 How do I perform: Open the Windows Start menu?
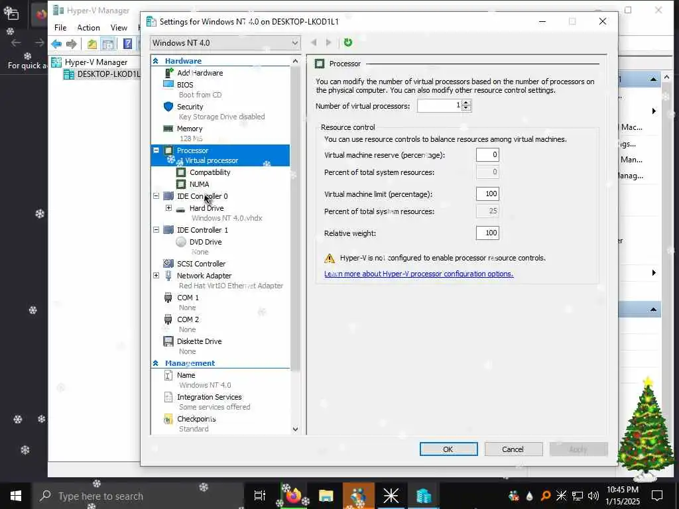click(16, 496)
